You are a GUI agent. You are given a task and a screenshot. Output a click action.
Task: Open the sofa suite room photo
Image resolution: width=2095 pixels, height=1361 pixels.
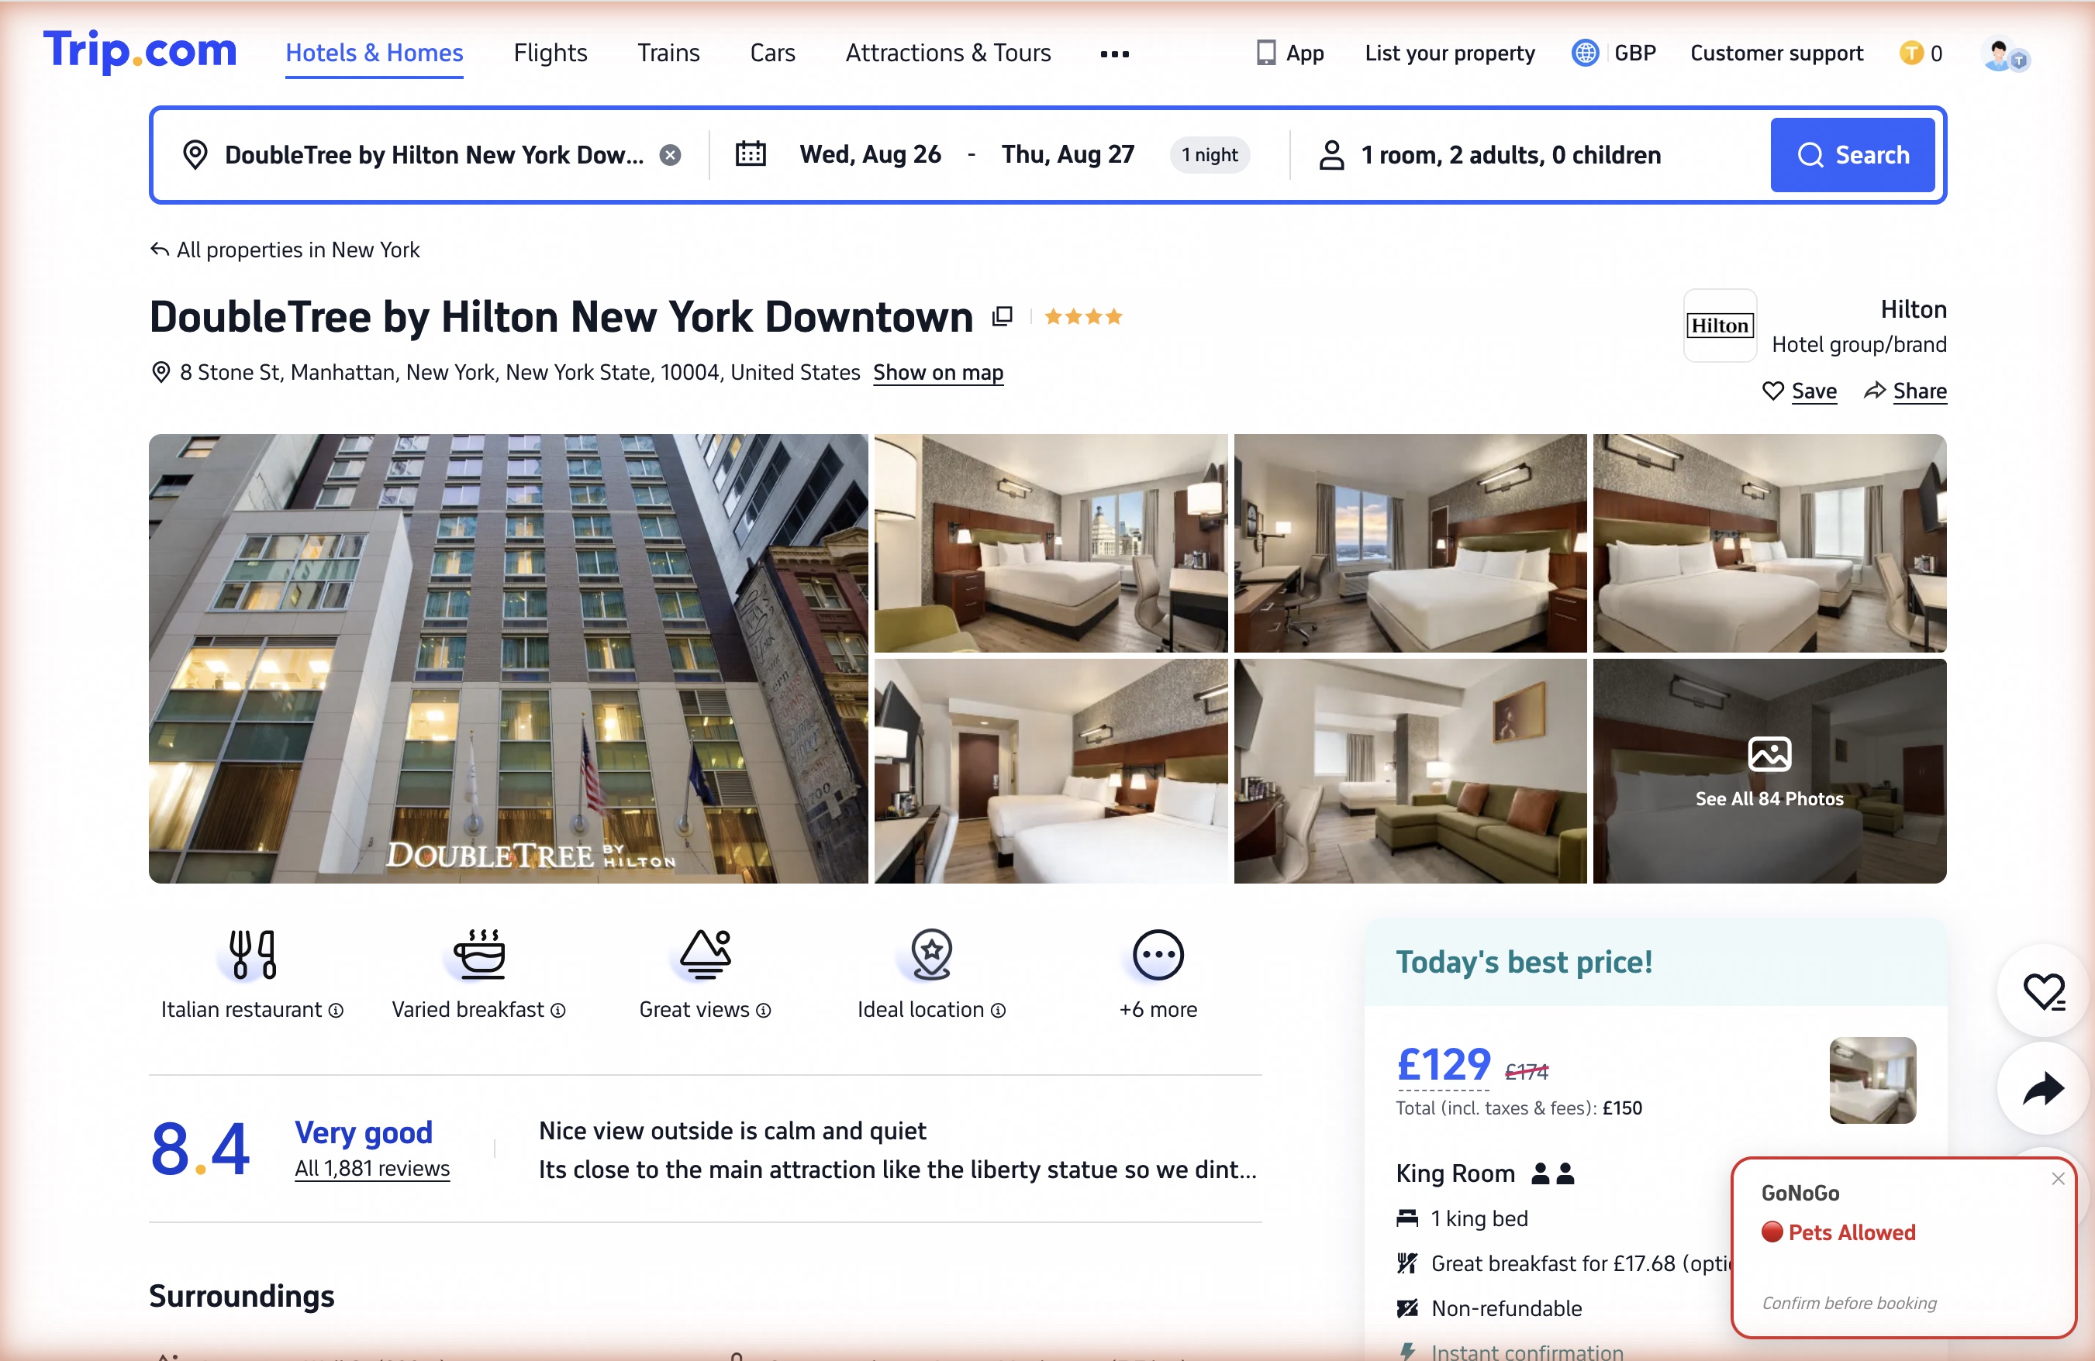coord(1410,771)
